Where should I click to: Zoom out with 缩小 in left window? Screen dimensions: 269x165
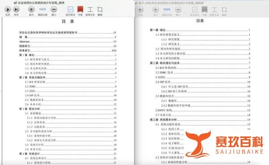tap(54, 9)
